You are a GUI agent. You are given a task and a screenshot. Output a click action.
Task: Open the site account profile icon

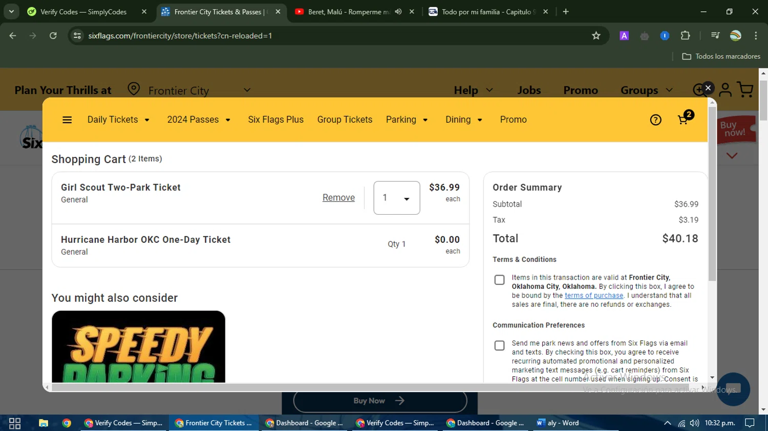725,90
